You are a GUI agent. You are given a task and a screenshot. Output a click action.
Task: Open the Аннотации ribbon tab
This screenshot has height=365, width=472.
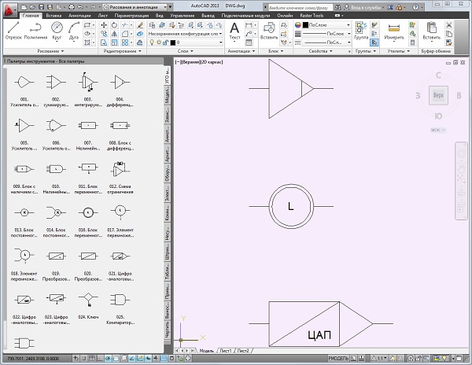coord(80,15)
